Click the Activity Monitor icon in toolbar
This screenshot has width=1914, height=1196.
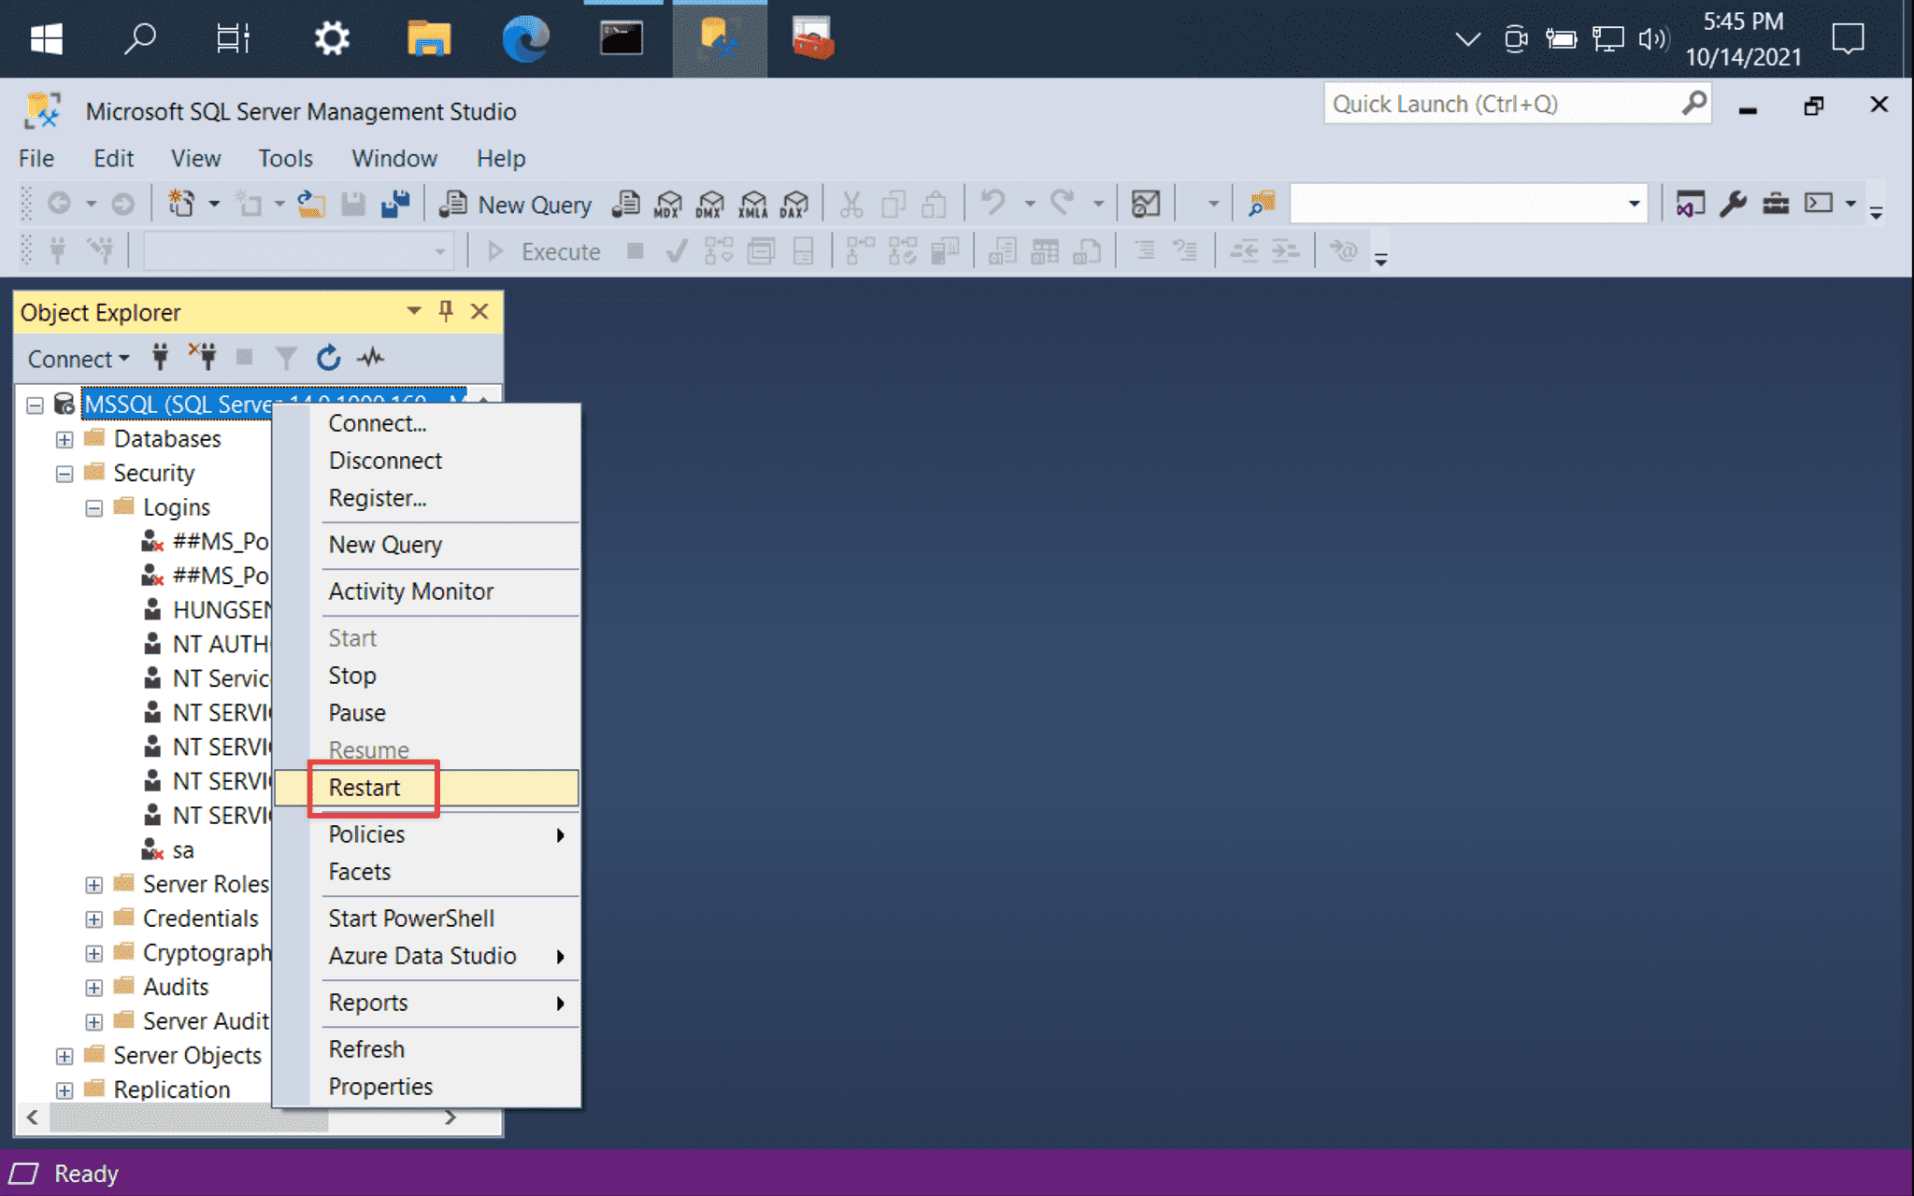pos(1146,204)
